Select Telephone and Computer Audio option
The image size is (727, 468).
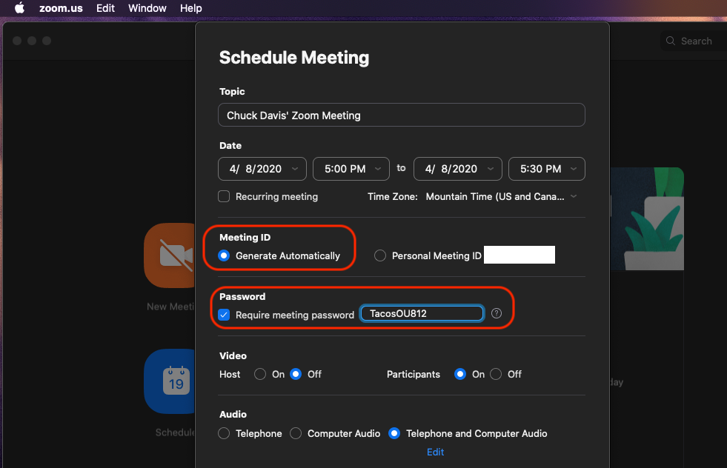[394, 433]
